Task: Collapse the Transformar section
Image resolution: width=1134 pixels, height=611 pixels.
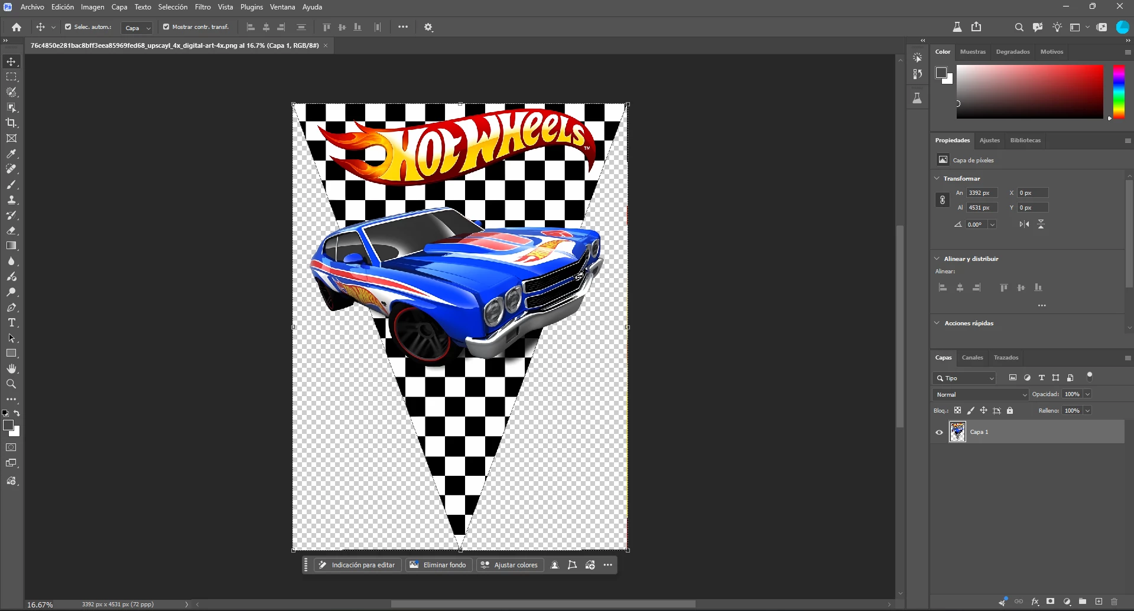Action: coord(937,178)
